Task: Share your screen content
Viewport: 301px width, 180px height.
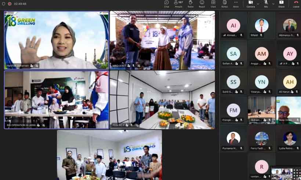Action: tap(281, 4)
